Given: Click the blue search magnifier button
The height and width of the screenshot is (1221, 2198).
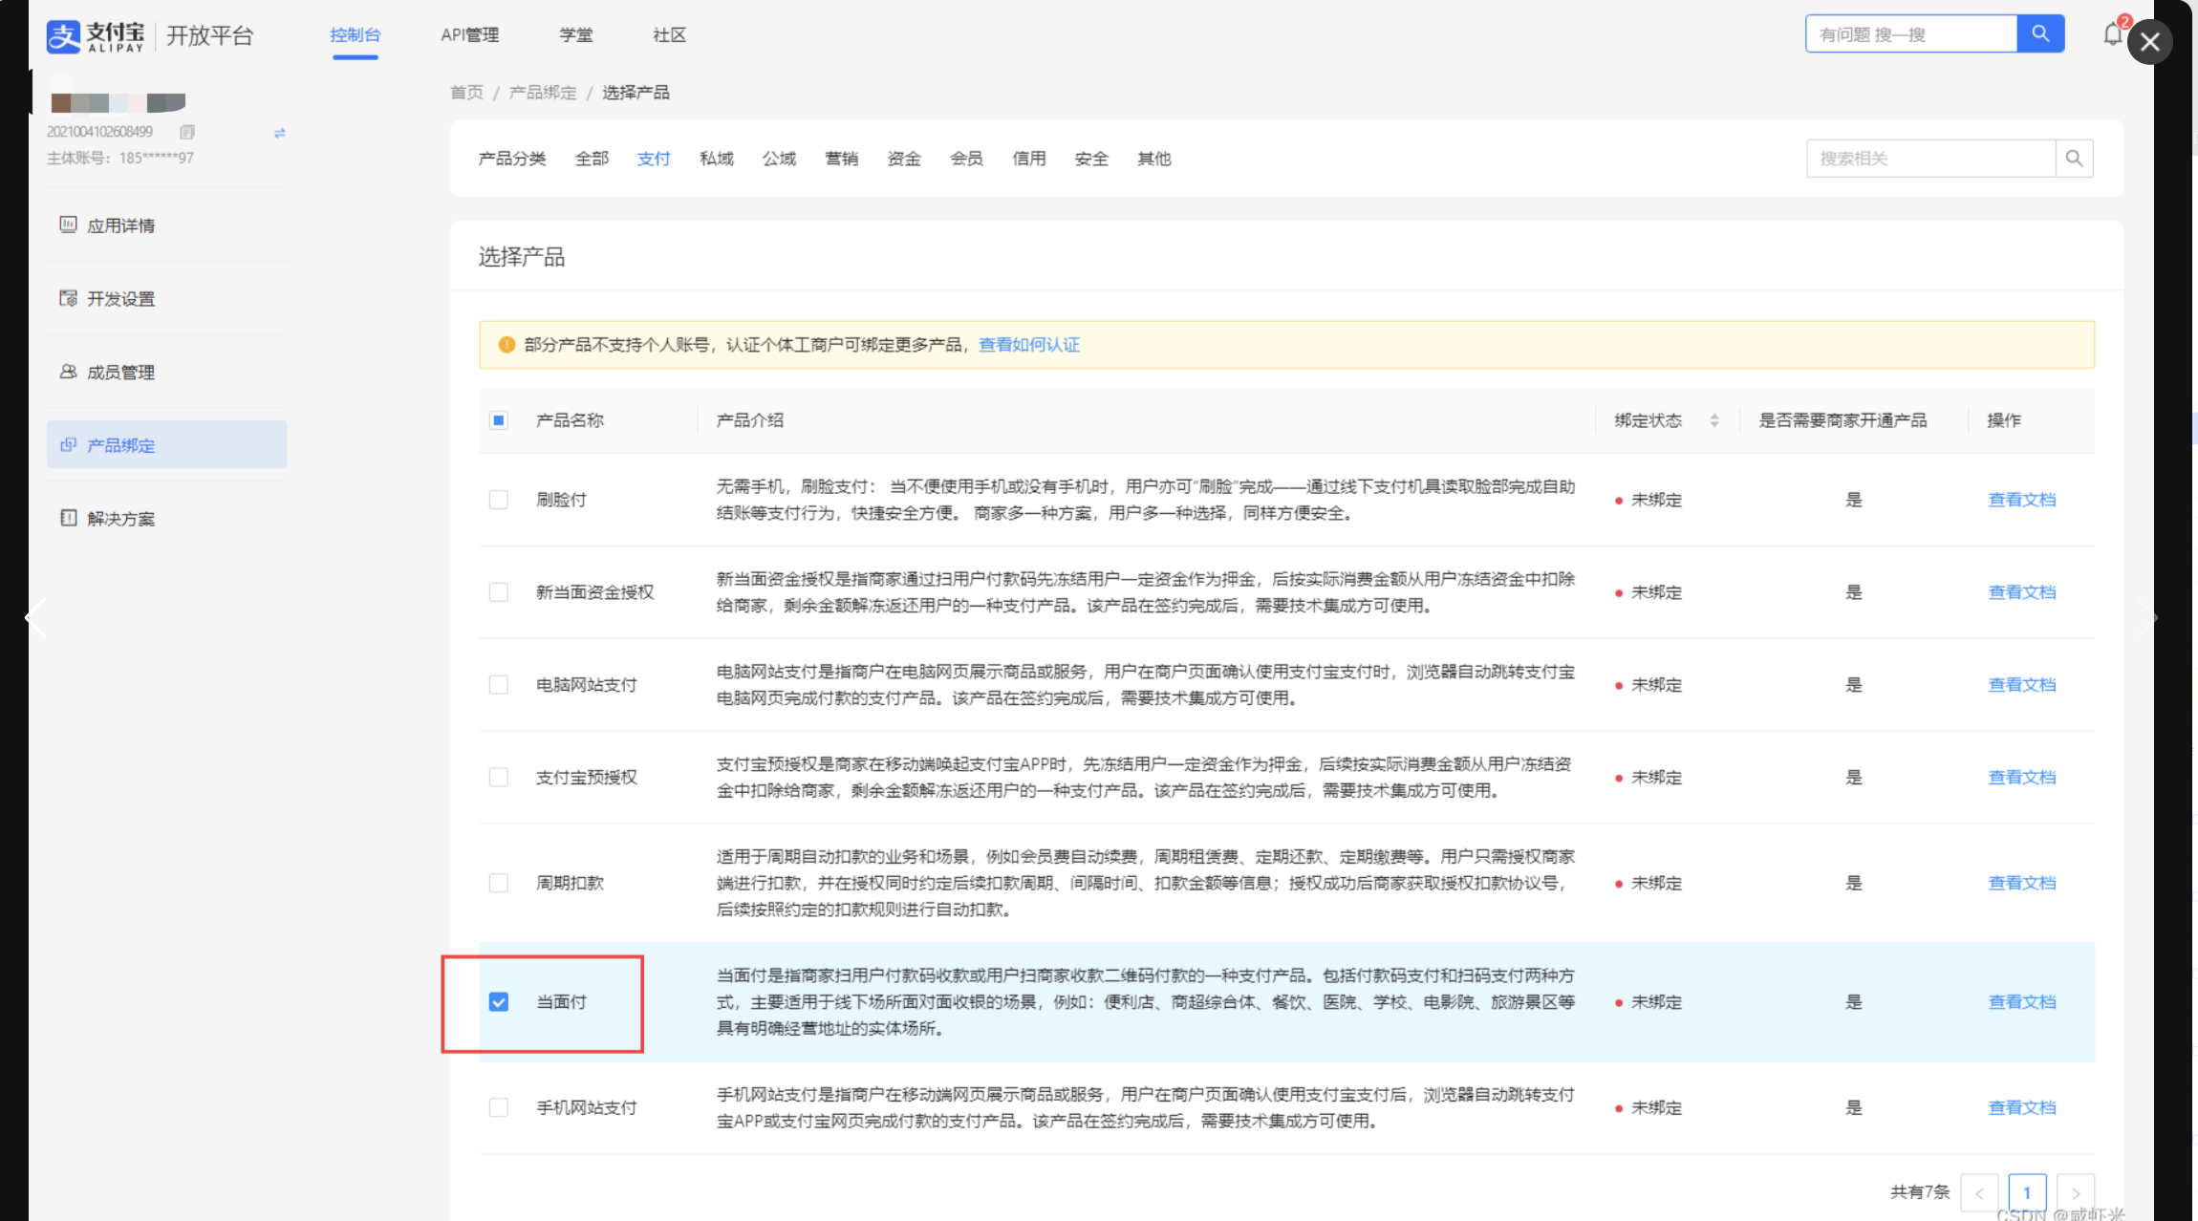Looking at the screenshot, I should point(2039,34).
